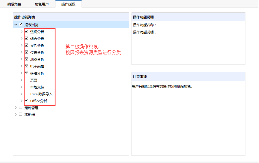Toggle the 灵活分析 checkbox
The image size is (259, 163).
pyautogui.click(x=26, y=45)
